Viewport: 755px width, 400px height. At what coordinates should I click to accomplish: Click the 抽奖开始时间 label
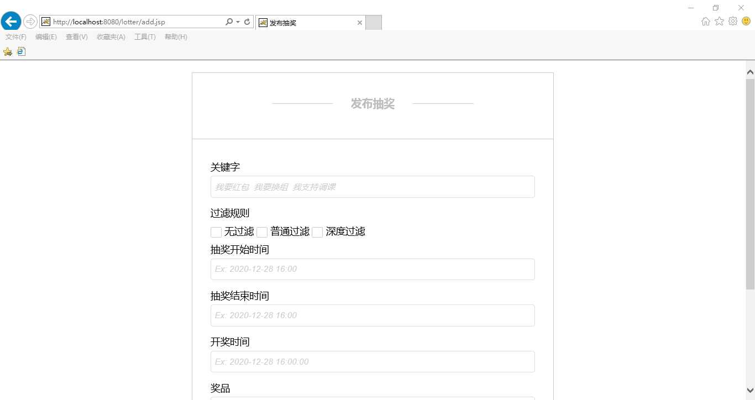pos(240,249)
